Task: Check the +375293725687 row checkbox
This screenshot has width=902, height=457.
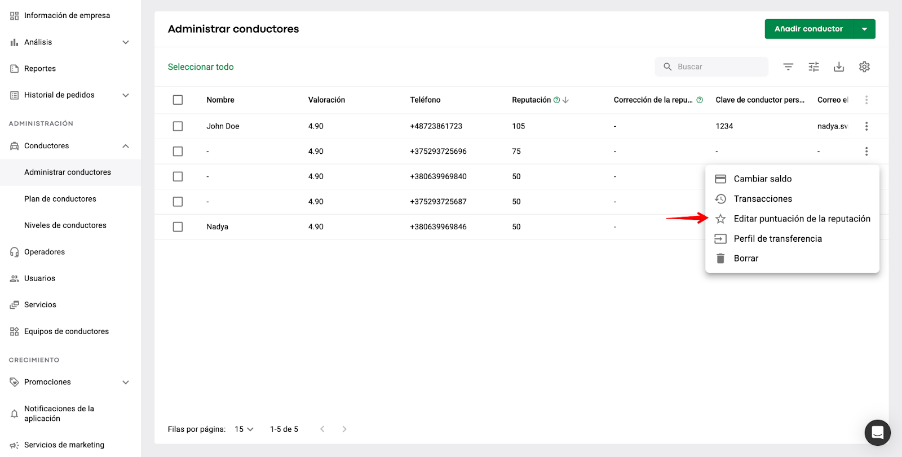Action: tap(178, 201)
